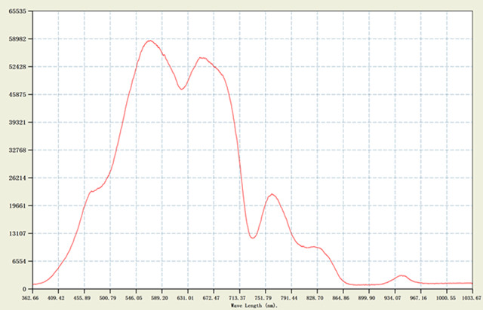Click the 631.01 wavelength label
This screenshot has width=483, height=310.
click(186, 298)
